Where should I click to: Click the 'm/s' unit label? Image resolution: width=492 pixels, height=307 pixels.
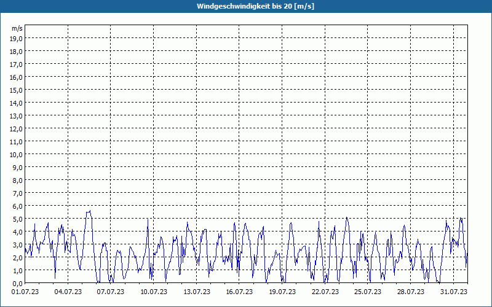17,28
